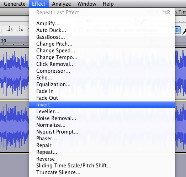Open BassBoost effect
The height and width of the screenshot is (177, 186).
tap(102, 37)
